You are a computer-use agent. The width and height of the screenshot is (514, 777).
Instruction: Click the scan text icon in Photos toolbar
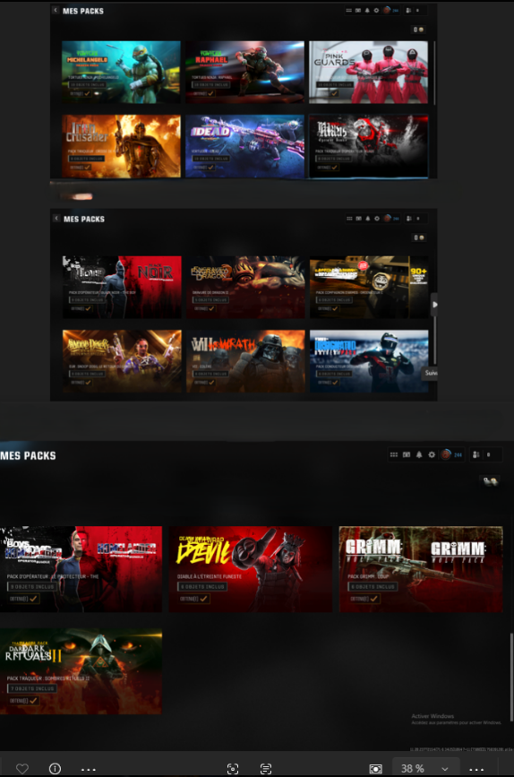(266, 769)
